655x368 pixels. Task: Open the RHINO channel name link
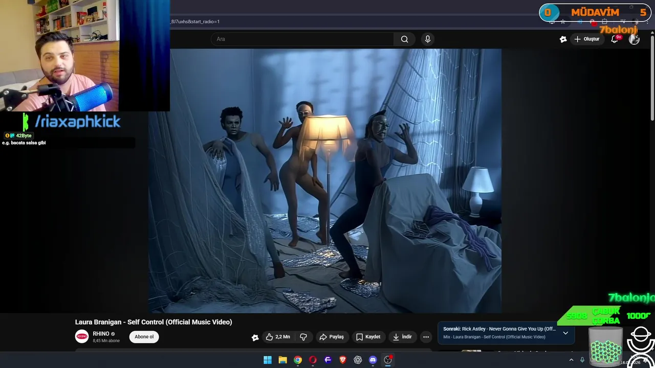point(101,334)
